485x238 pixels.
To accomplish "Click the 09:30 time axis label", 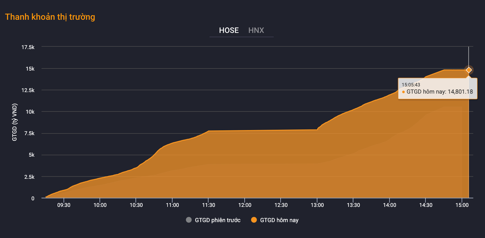I will (x=64, y=205).
